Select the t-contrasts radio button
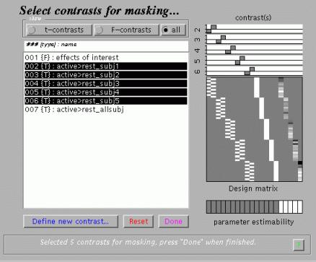 [59, 30]
